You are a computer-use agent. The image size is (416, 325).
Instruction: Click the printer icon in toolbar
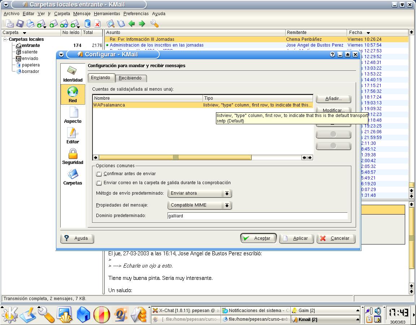(30, 24)
